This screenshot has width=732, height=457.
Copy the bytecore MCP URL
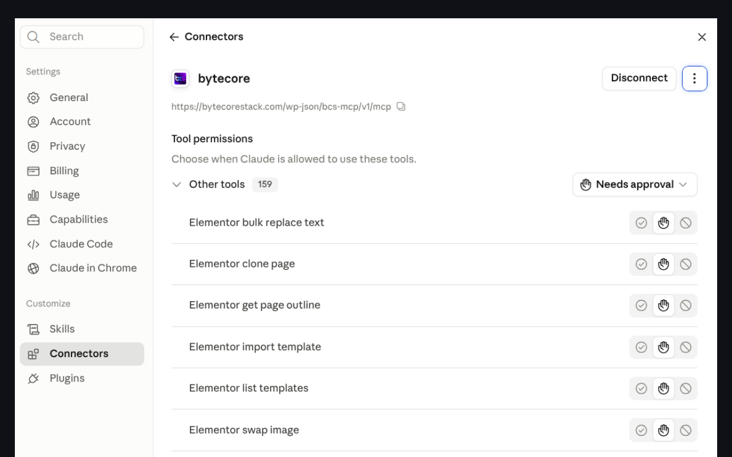point(401,107)
